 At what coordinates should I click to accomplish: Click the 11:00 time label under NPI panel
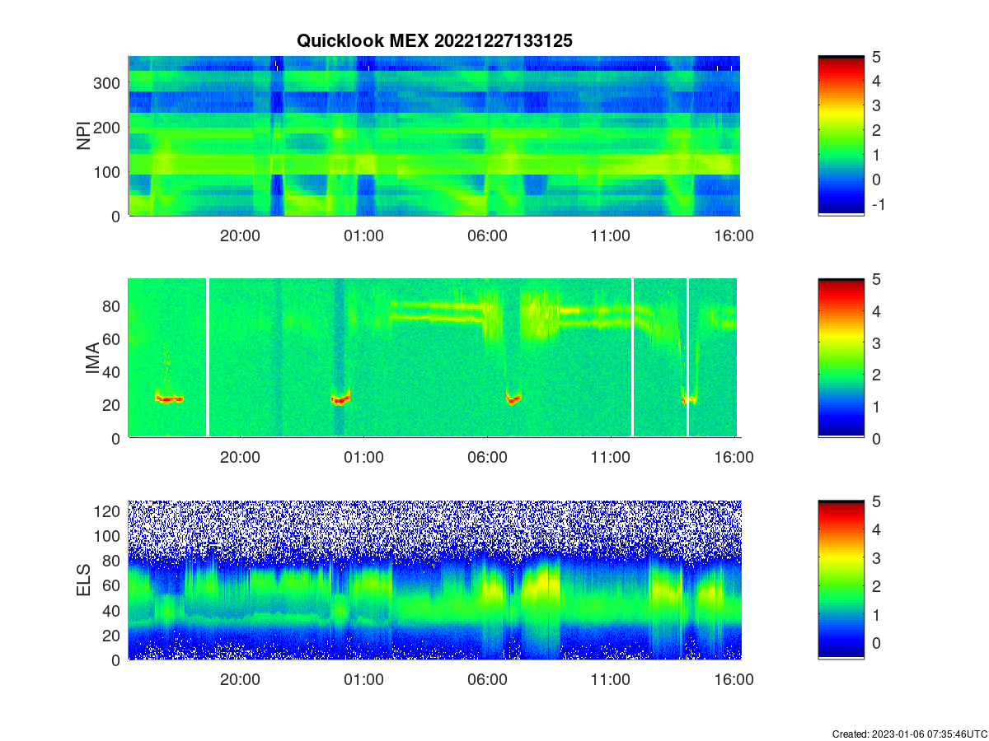pyautogui.click(x=611, y=235)
